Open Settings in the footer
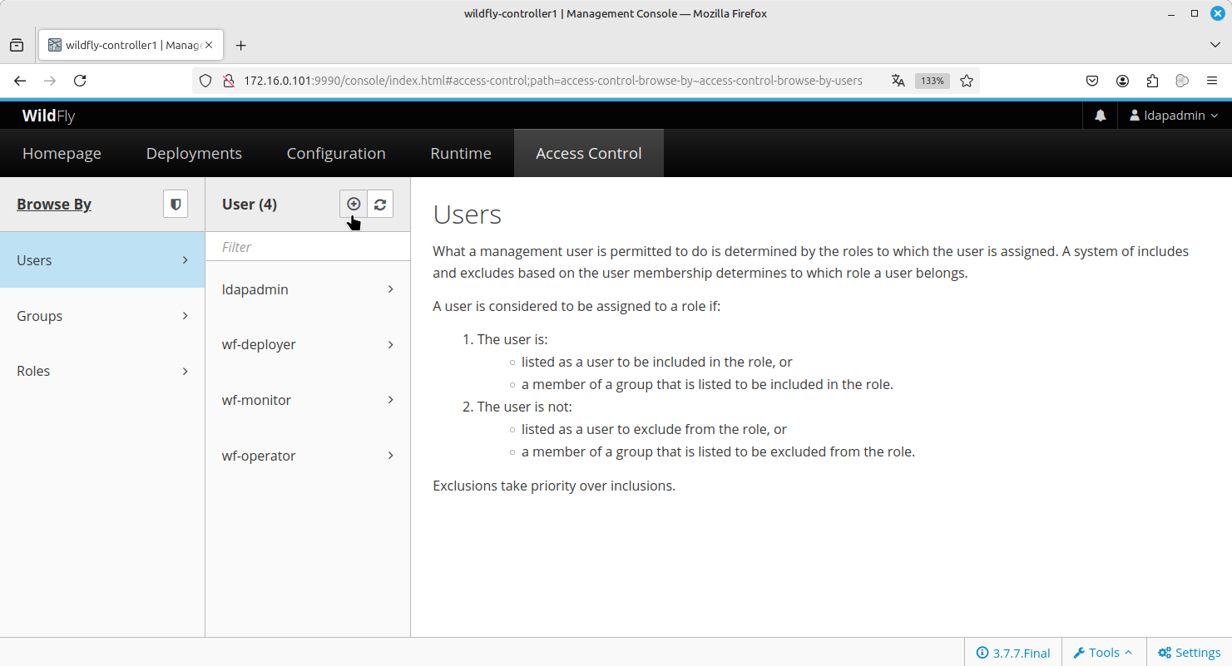Screen dimensions: 1232x666 (1189, 653)
